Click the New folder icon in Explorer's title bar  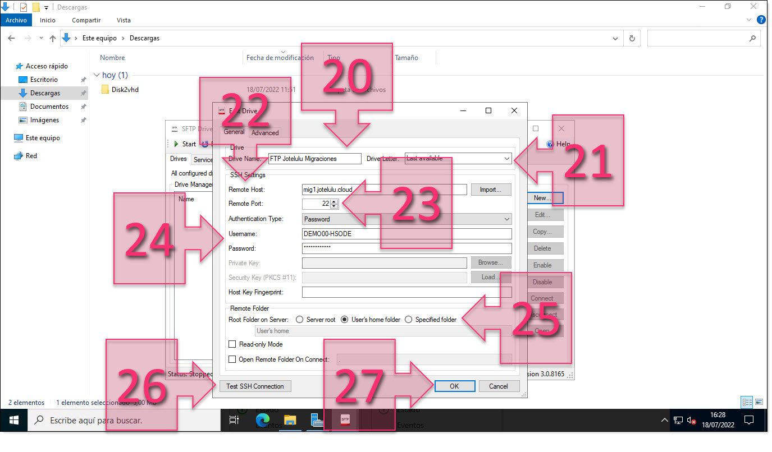pos(36,7)
